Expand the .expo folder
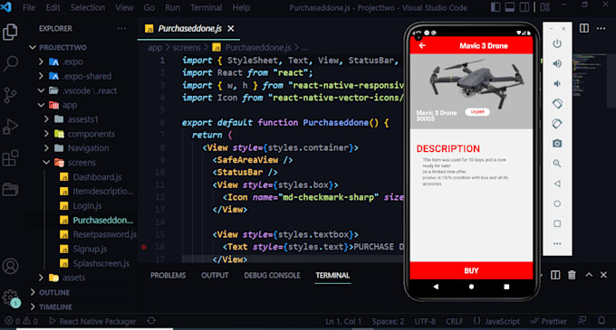616x330 pixels. coord(41,61)
